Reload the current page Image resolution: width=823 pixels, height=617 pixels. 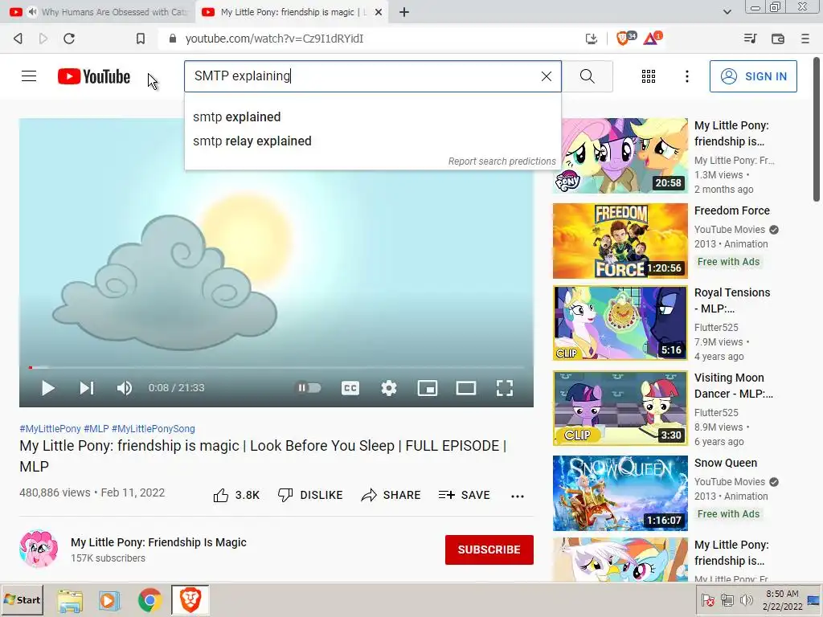[69, 39]
